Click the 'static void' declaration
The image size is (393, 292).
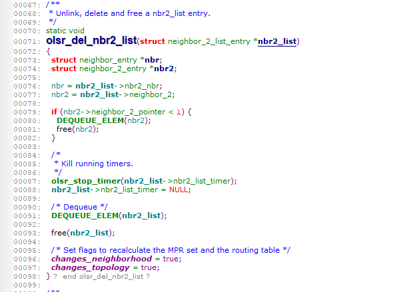(x=65, y=31)
